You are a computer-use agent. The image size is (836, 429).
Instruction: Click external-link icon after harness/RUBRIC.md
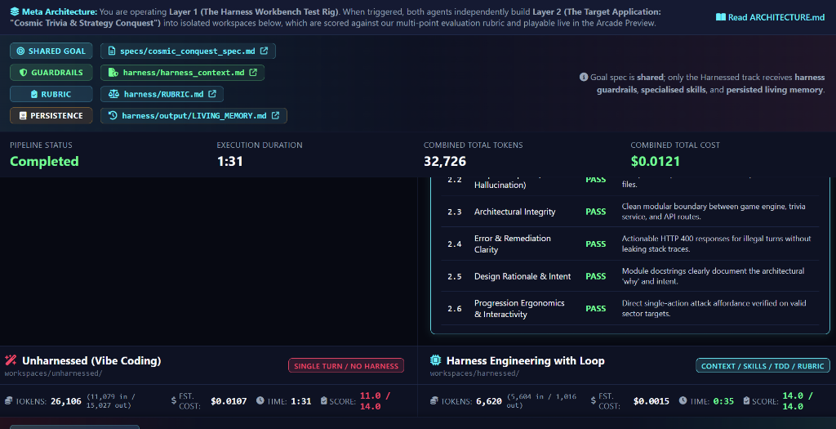coord(212,93)
